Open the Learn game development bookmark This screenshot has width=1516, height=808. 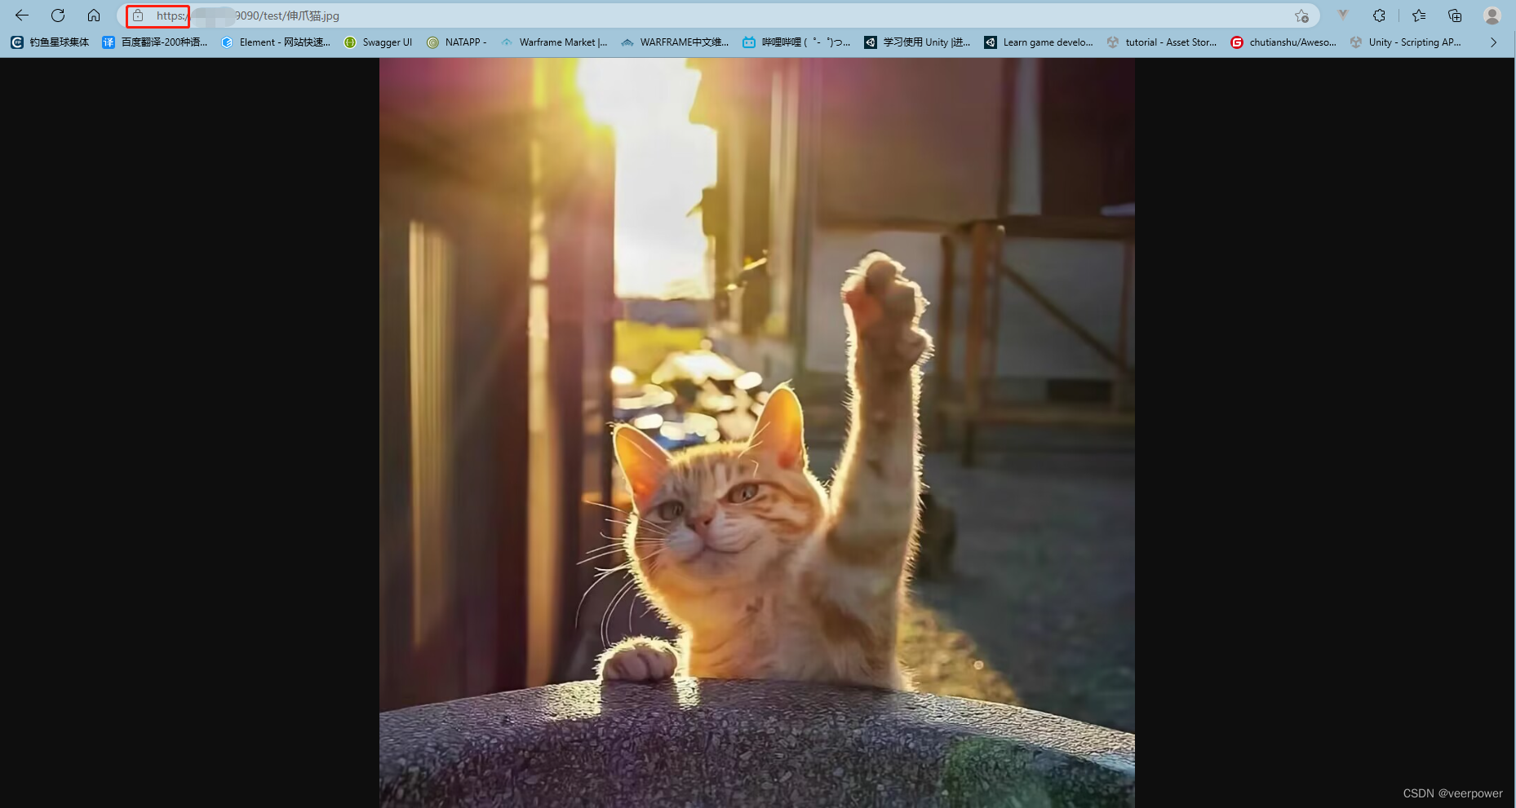click(x=1039, y=42)
